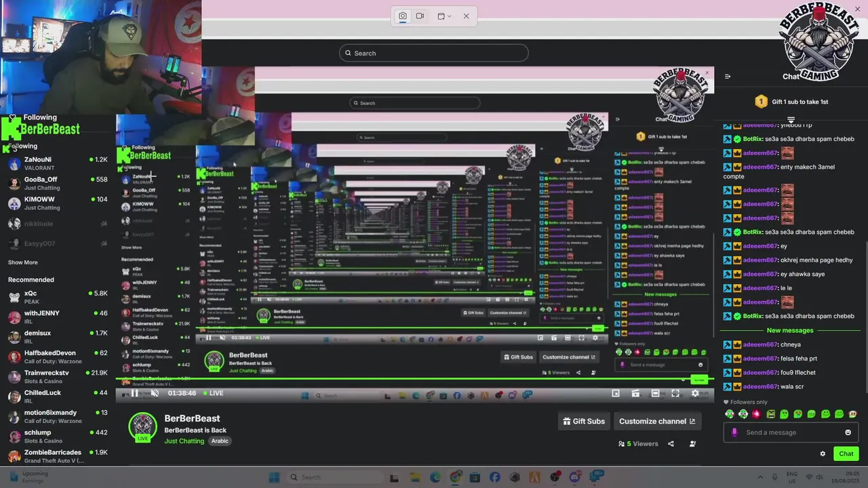The width and height of the screenshot is (868, 488).
Task: Expand Show More in sidebar
Action: (23, 262)
